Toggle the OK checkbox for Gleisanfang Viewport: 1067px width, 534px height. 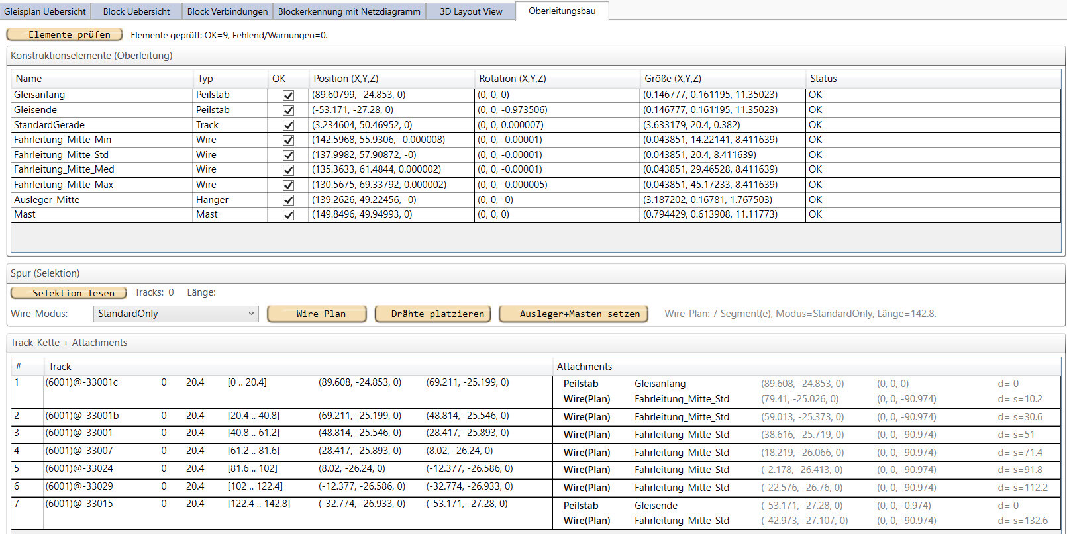tap(288, 95)
